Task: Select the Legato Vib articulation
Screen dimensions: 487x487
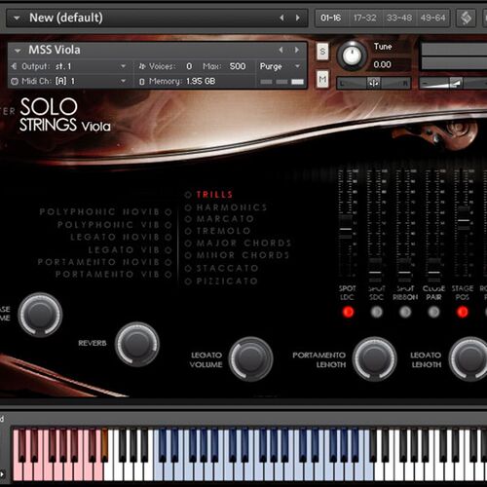Action: pos(130,249)
